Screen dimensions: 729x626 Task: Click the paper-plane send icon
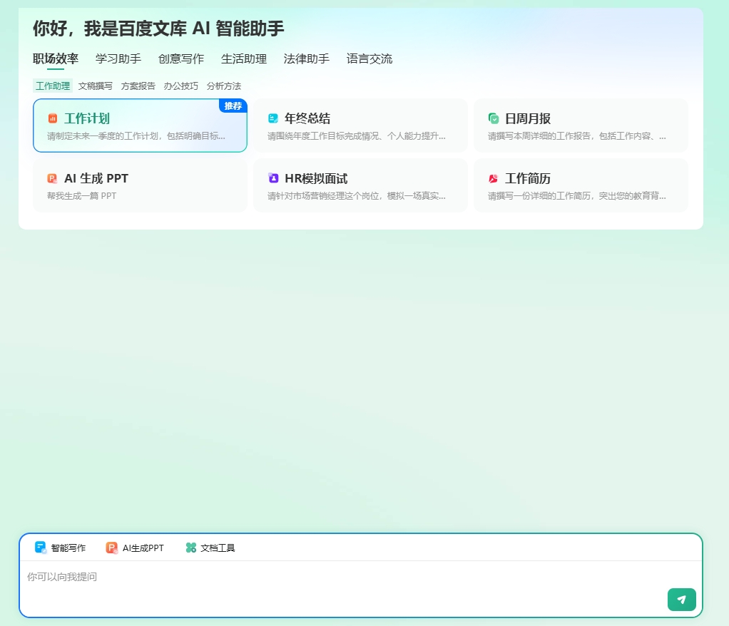click(x=682, y=600)
